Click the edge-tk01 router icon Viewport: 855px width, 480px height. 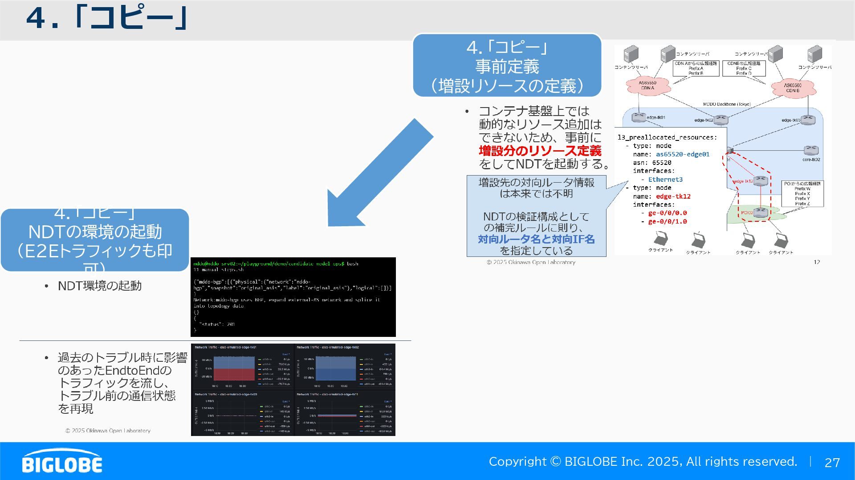click(x=639, y=117)
